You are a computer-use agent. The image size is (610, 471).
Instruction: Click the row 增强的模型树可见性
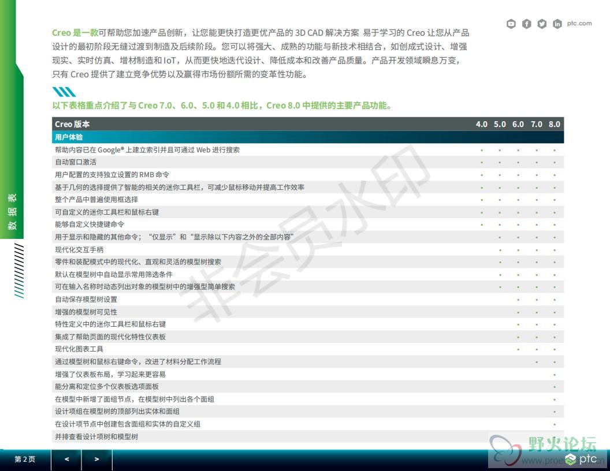pos(308,312)
